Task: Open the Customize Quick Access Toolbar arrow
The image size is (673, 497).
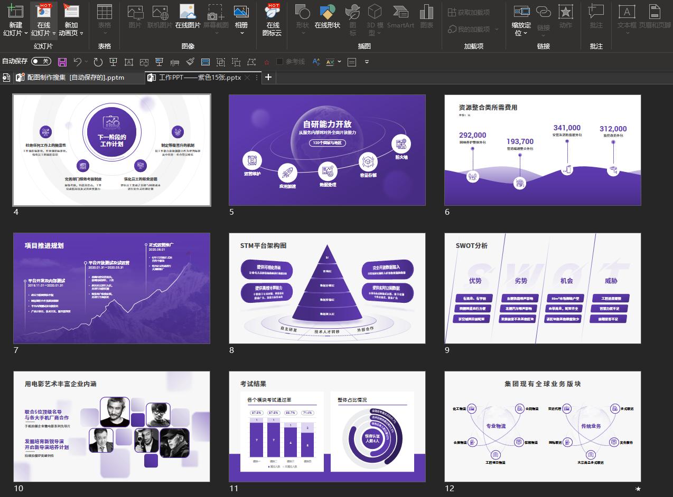Action: (367, 62)
